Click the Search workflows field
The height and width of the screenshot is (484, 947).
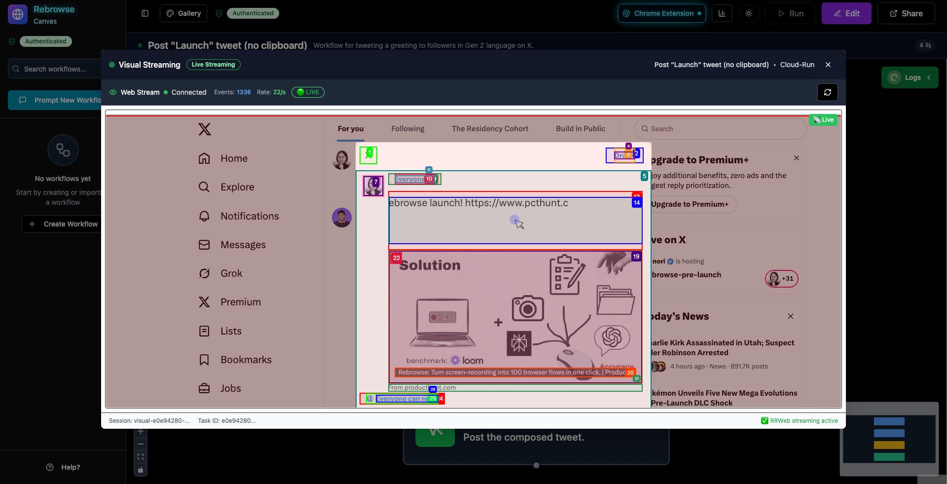(55, 69)
